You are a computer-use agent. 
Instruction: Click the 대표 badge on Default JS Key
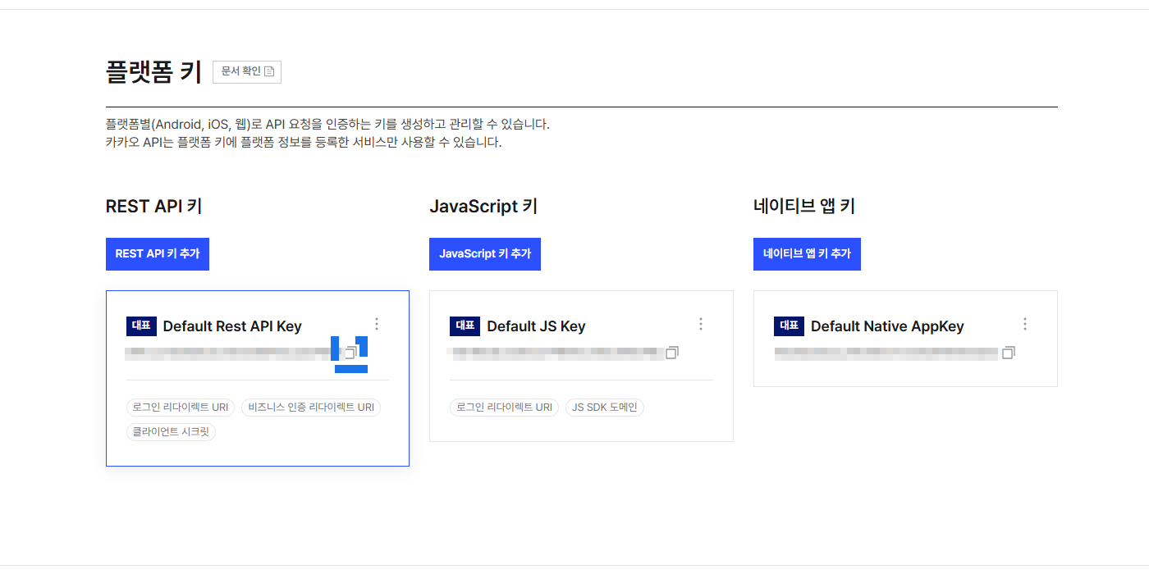coord(465,326)
